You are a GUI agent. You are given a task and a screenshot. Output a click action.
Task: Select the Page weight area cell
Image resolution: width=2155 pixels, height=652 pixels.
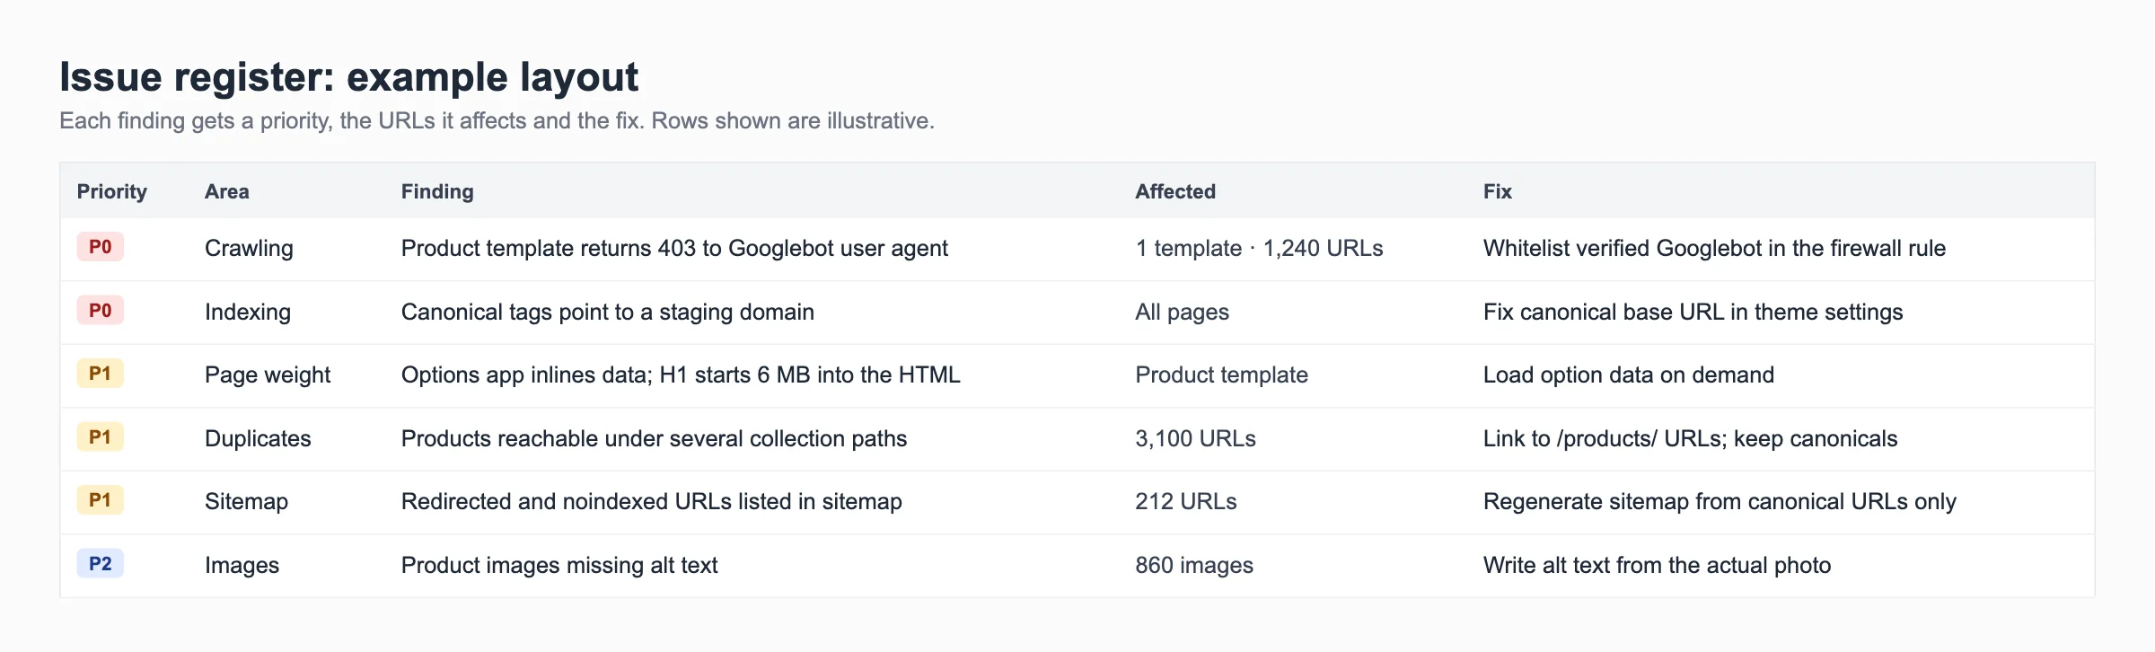[x=268, y=374]
